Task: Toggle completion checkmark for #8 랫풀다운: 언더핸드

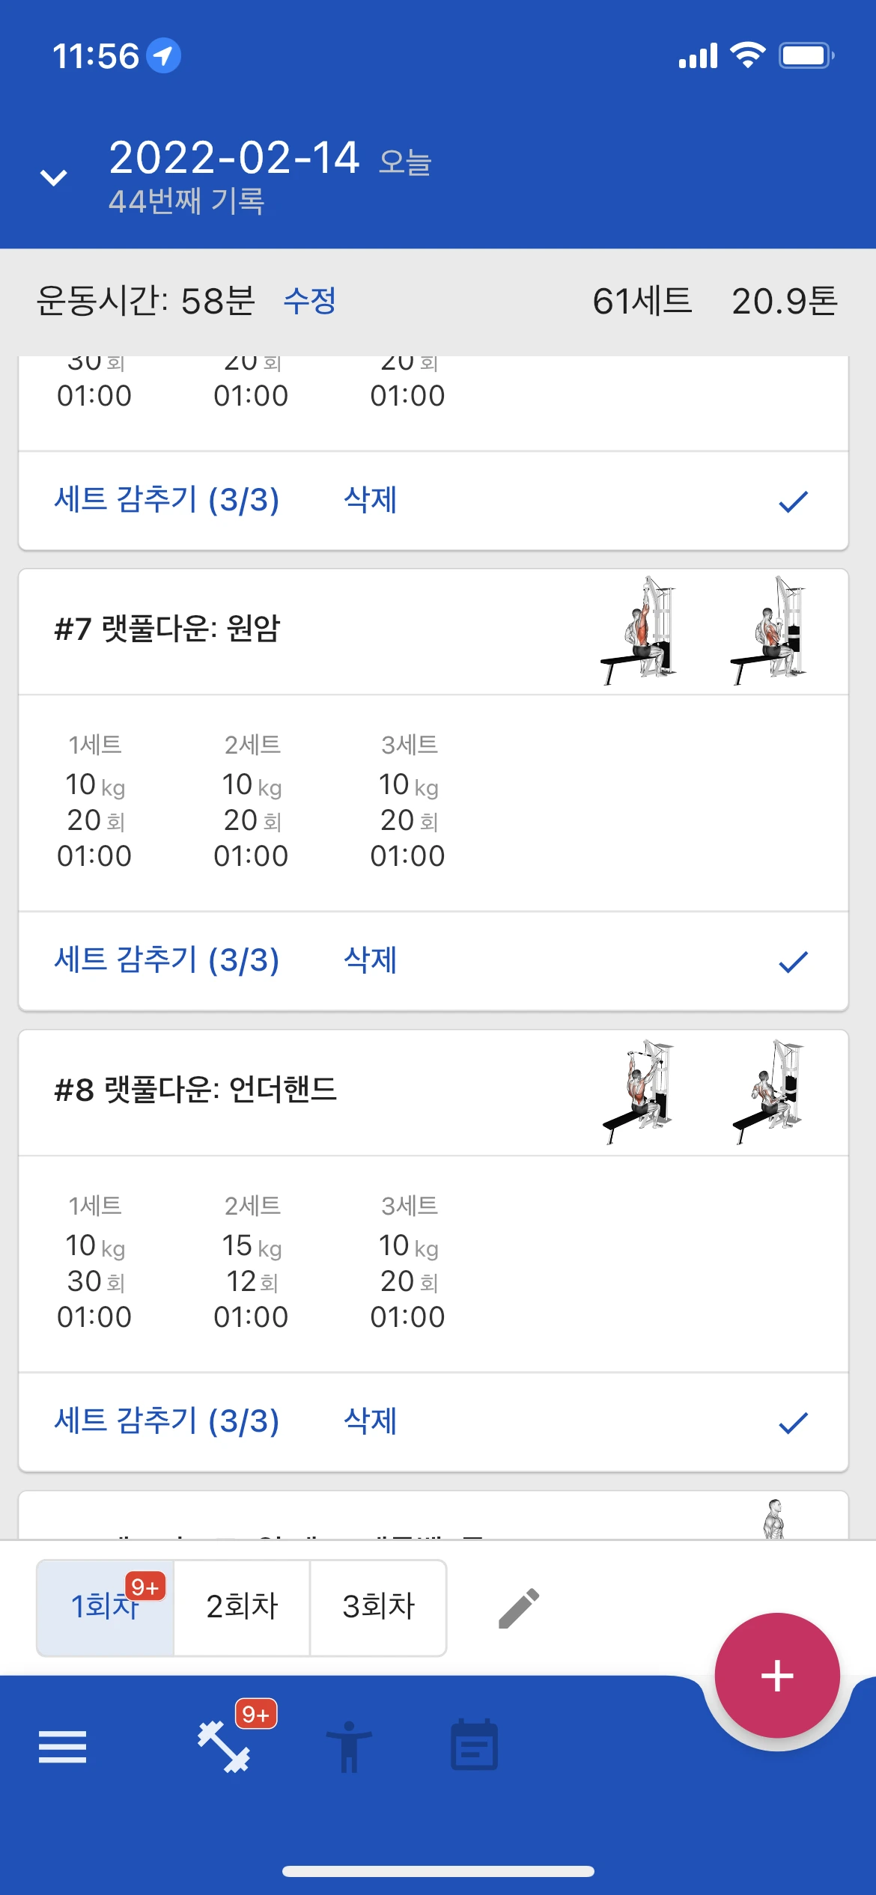Action: point(793,1422)
